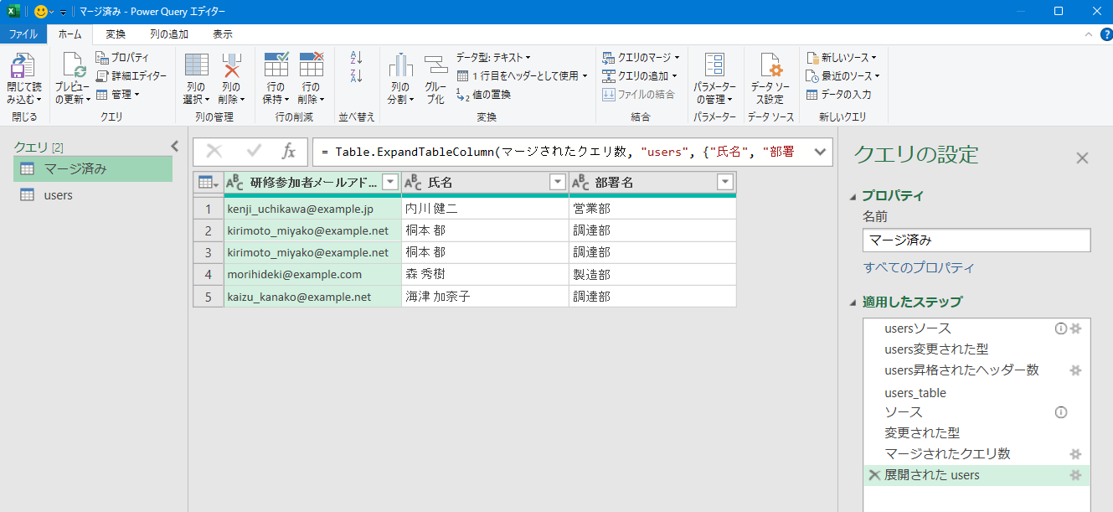Expand the formula bar

coord(819,152)
